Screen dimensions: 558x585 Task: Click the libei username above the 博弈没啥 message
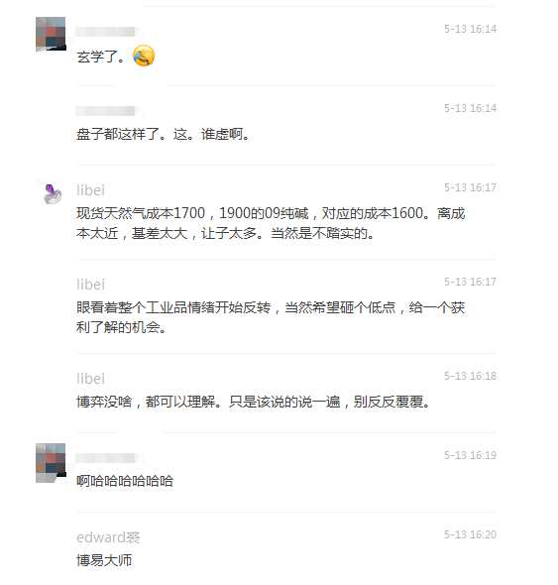pyautogui.click(x=90, y=379)
